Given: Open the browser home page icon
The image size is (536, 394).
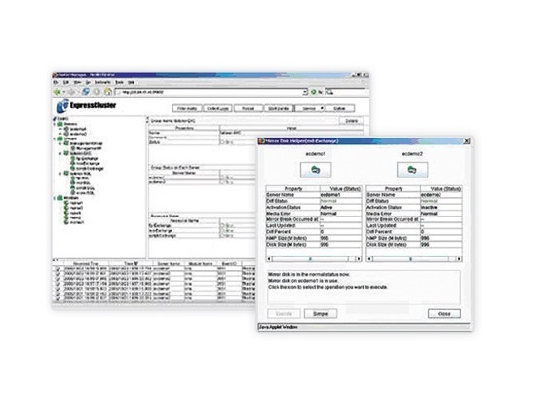Looking at the screenshot, I should 107,92.
